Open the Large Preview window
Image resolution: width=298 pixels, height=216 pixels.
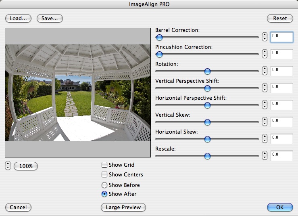[123, 207]
